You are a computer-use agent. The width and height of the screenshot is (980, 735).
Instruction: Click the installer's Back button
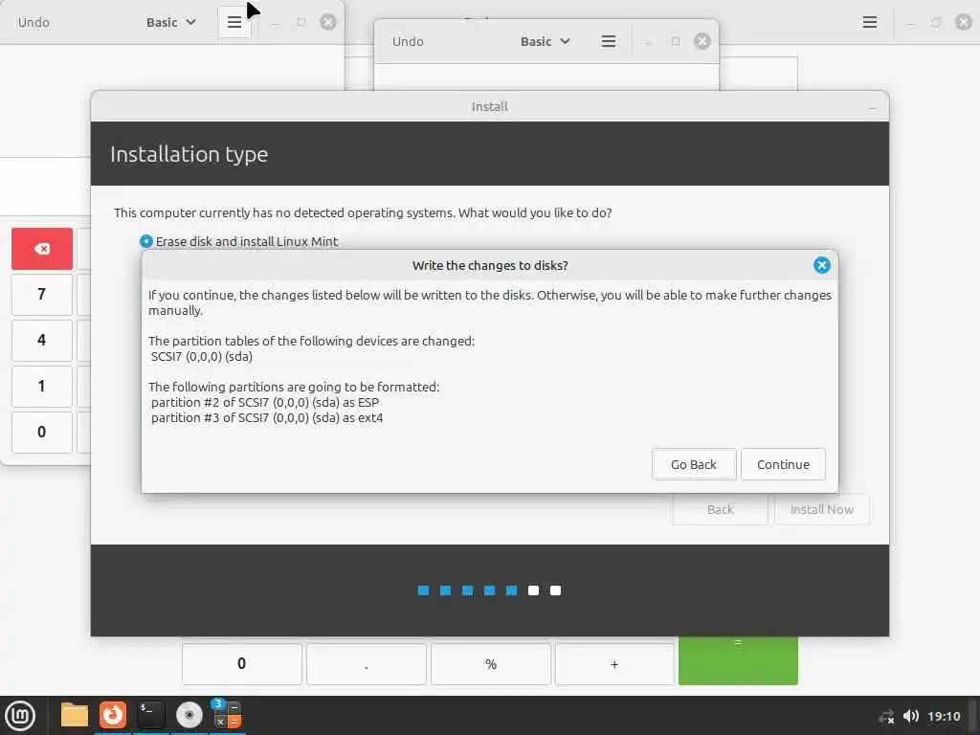pyautogui.click(x=720, y=509)
